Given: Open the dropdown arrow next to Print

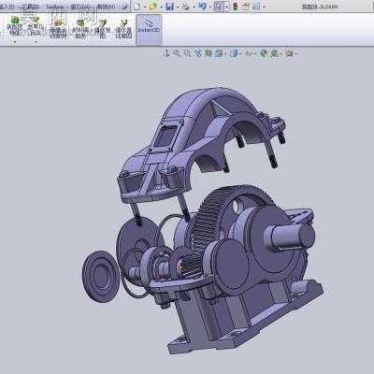Looking at the screenshot, I should [194, 7].
